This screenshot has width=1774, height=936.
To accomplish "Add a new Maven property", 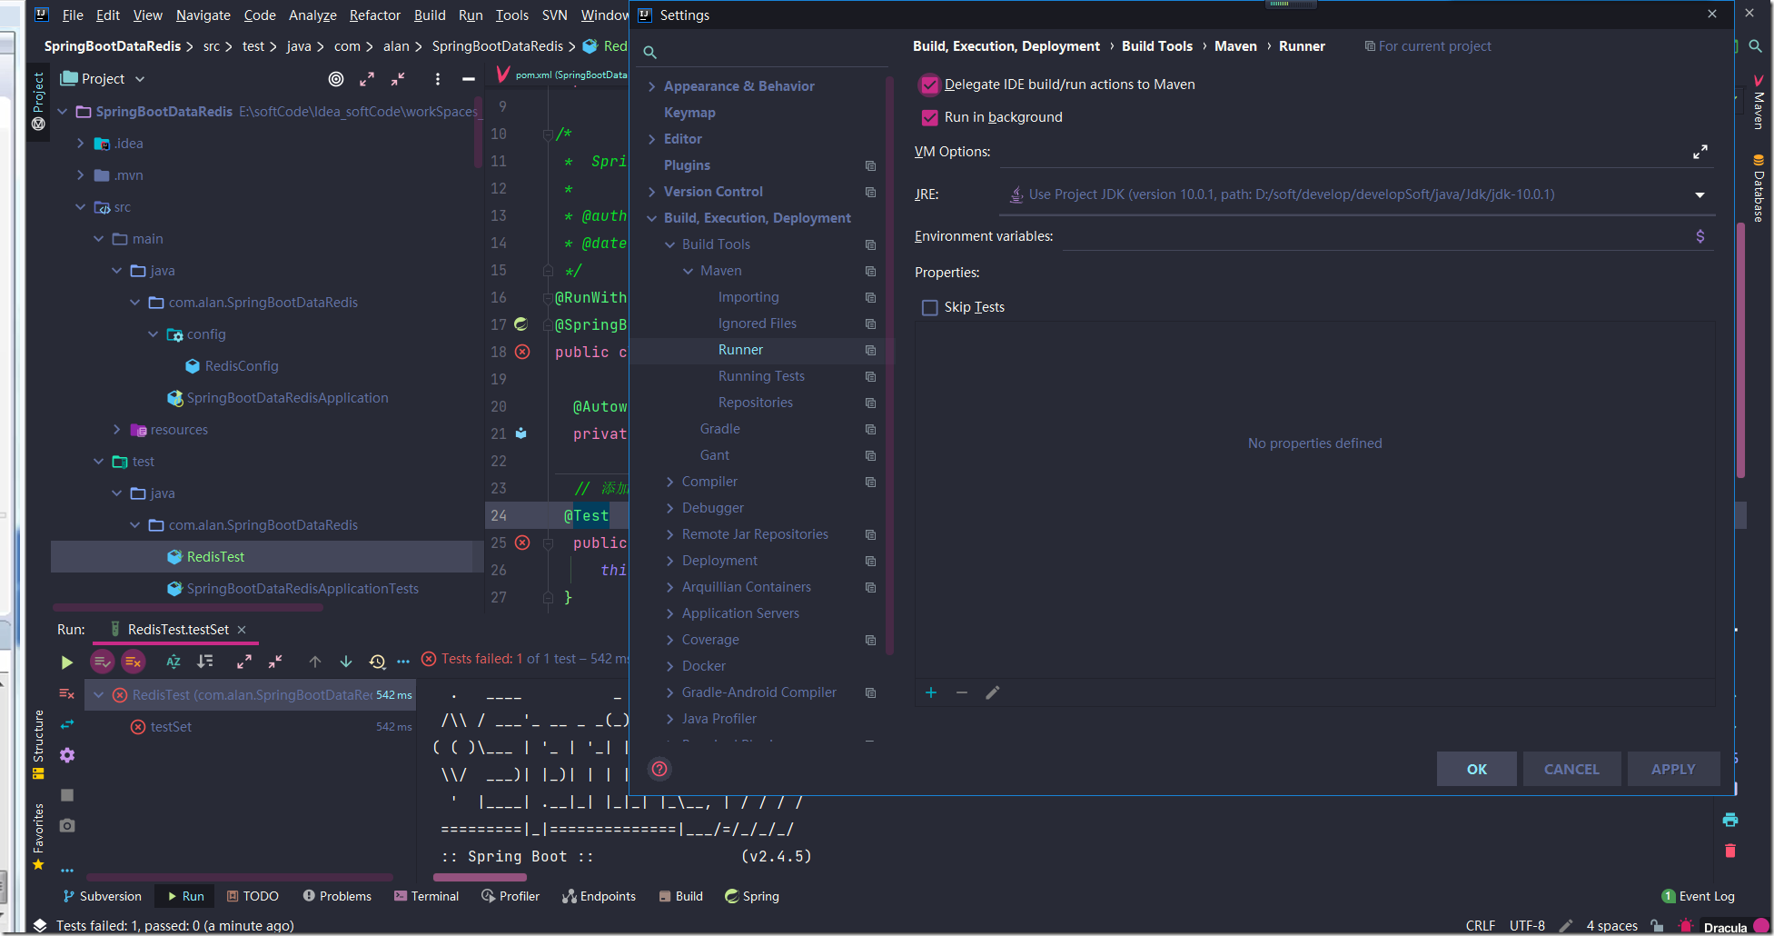I will [931, 692].
